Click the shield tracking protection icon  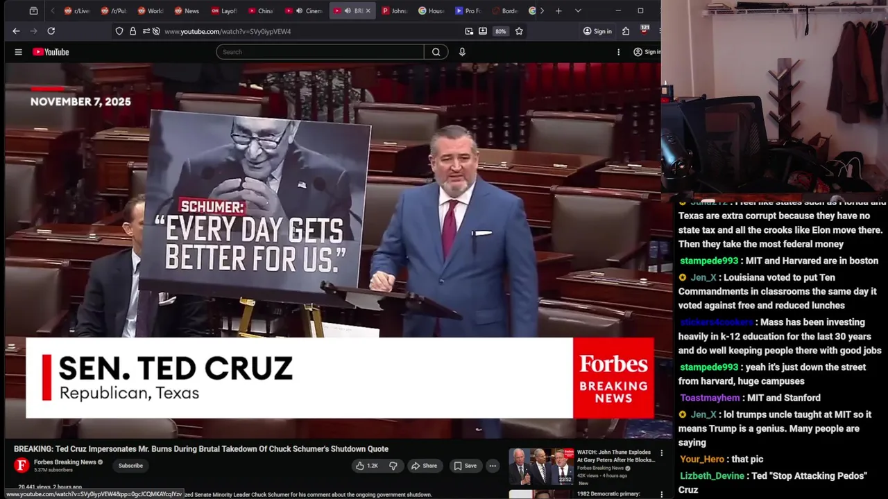coord(119,31)
